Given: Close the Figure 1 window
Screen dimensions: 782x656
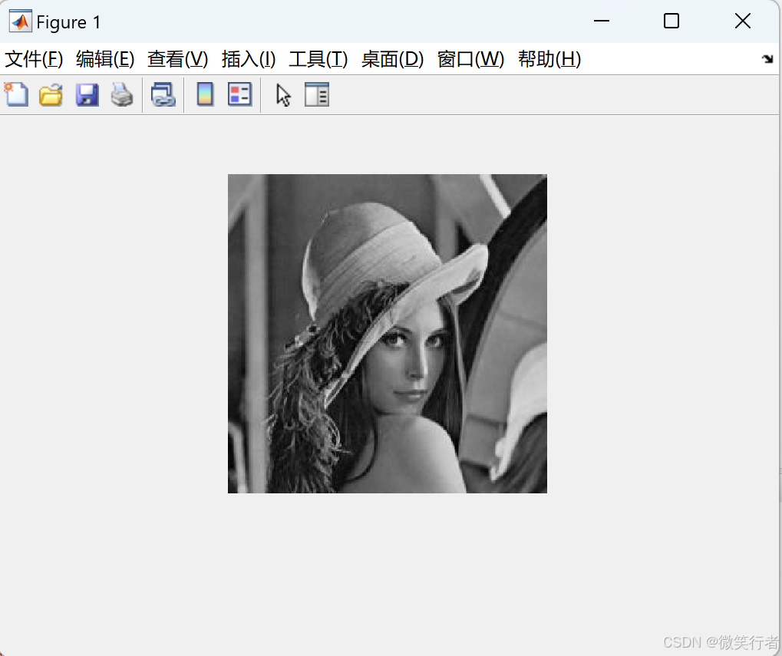Looking at the screenshot, I should (743, 21).
